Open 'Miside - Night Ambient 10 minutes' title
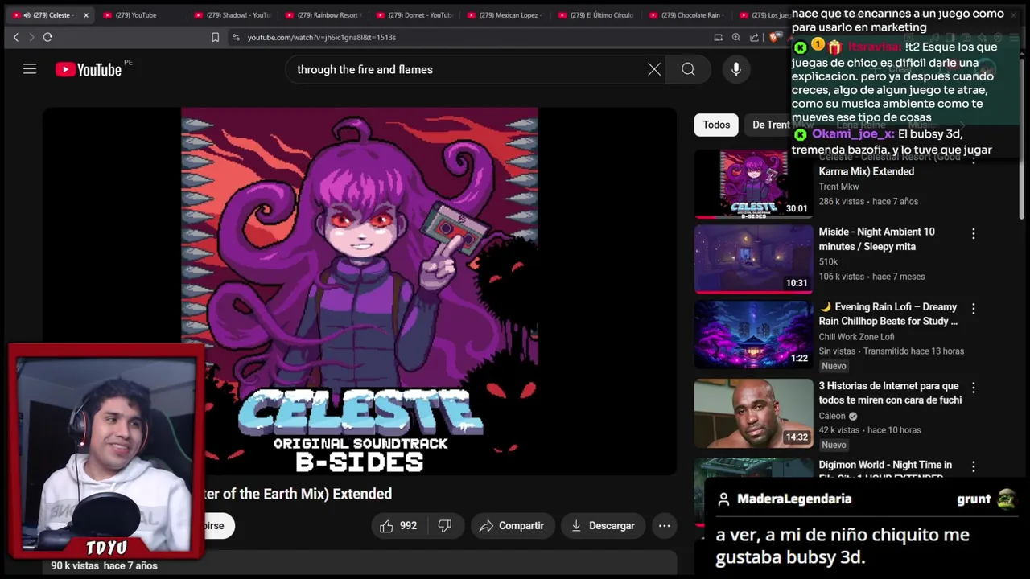This screenshot has width=1030, height=579. point(876,239)
